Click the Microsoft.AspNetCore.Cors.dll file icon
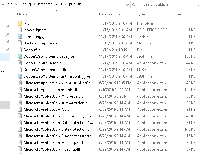 [20, 109]
